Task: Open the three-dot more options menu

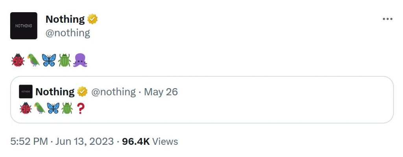Action: pos(387,19)
